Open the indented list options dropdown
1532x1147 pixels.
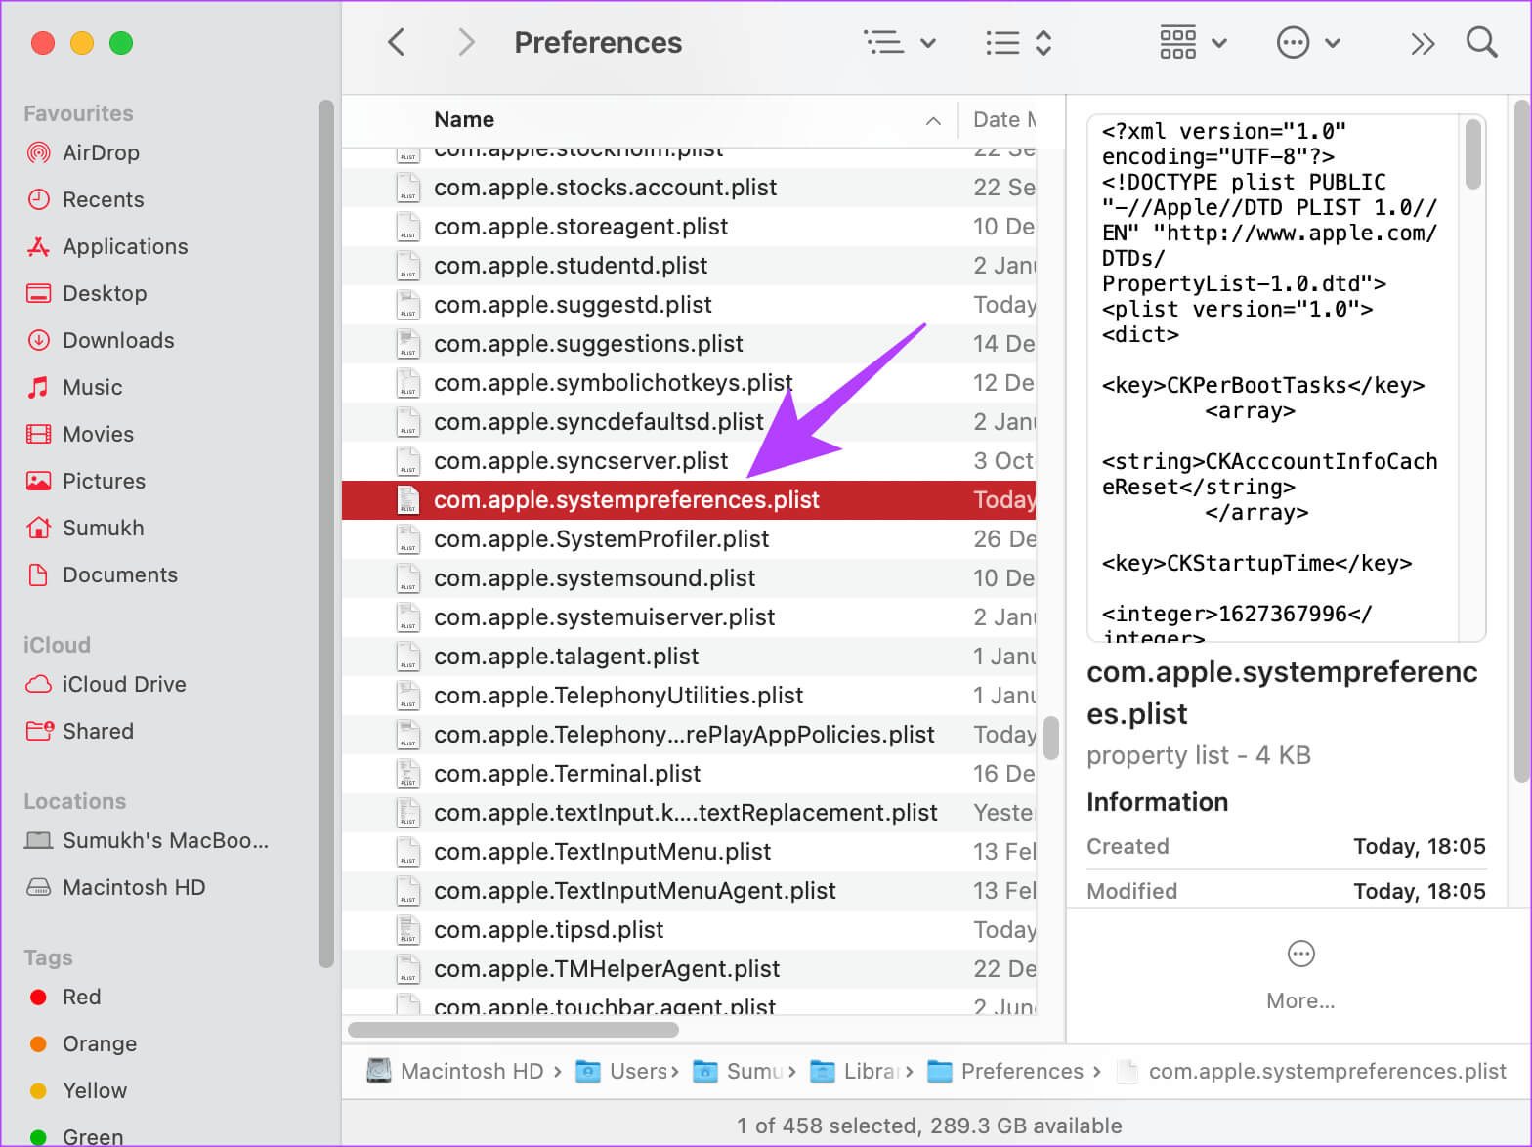900,42
